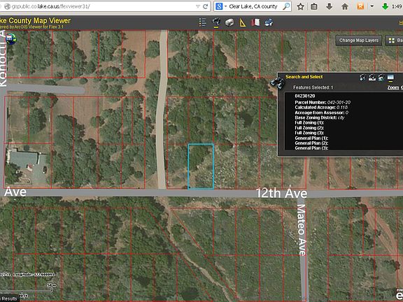Click the Mateo Ave street label
Screen dimensions: 403x302
pyautogui.click(x=302, y=230)
